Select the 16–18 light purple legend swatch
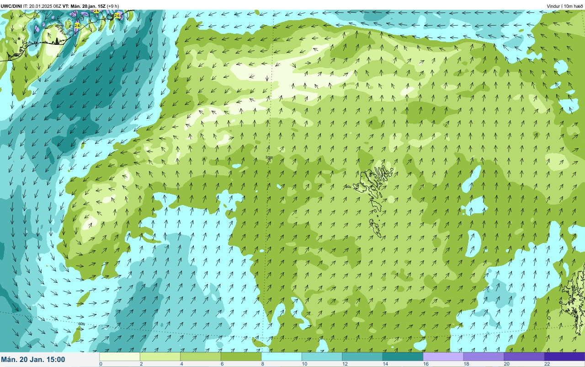585x367 pixels. pos(443,356)
